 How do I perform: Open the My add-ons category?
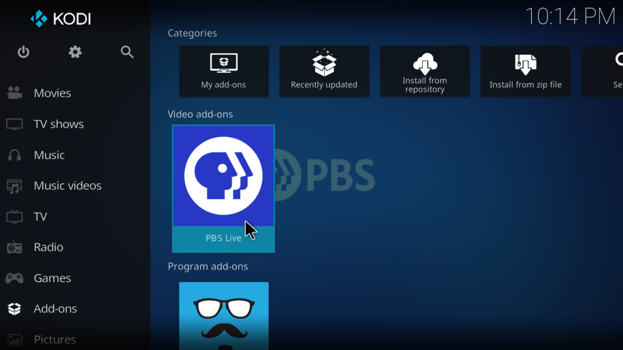click(223, 71)
